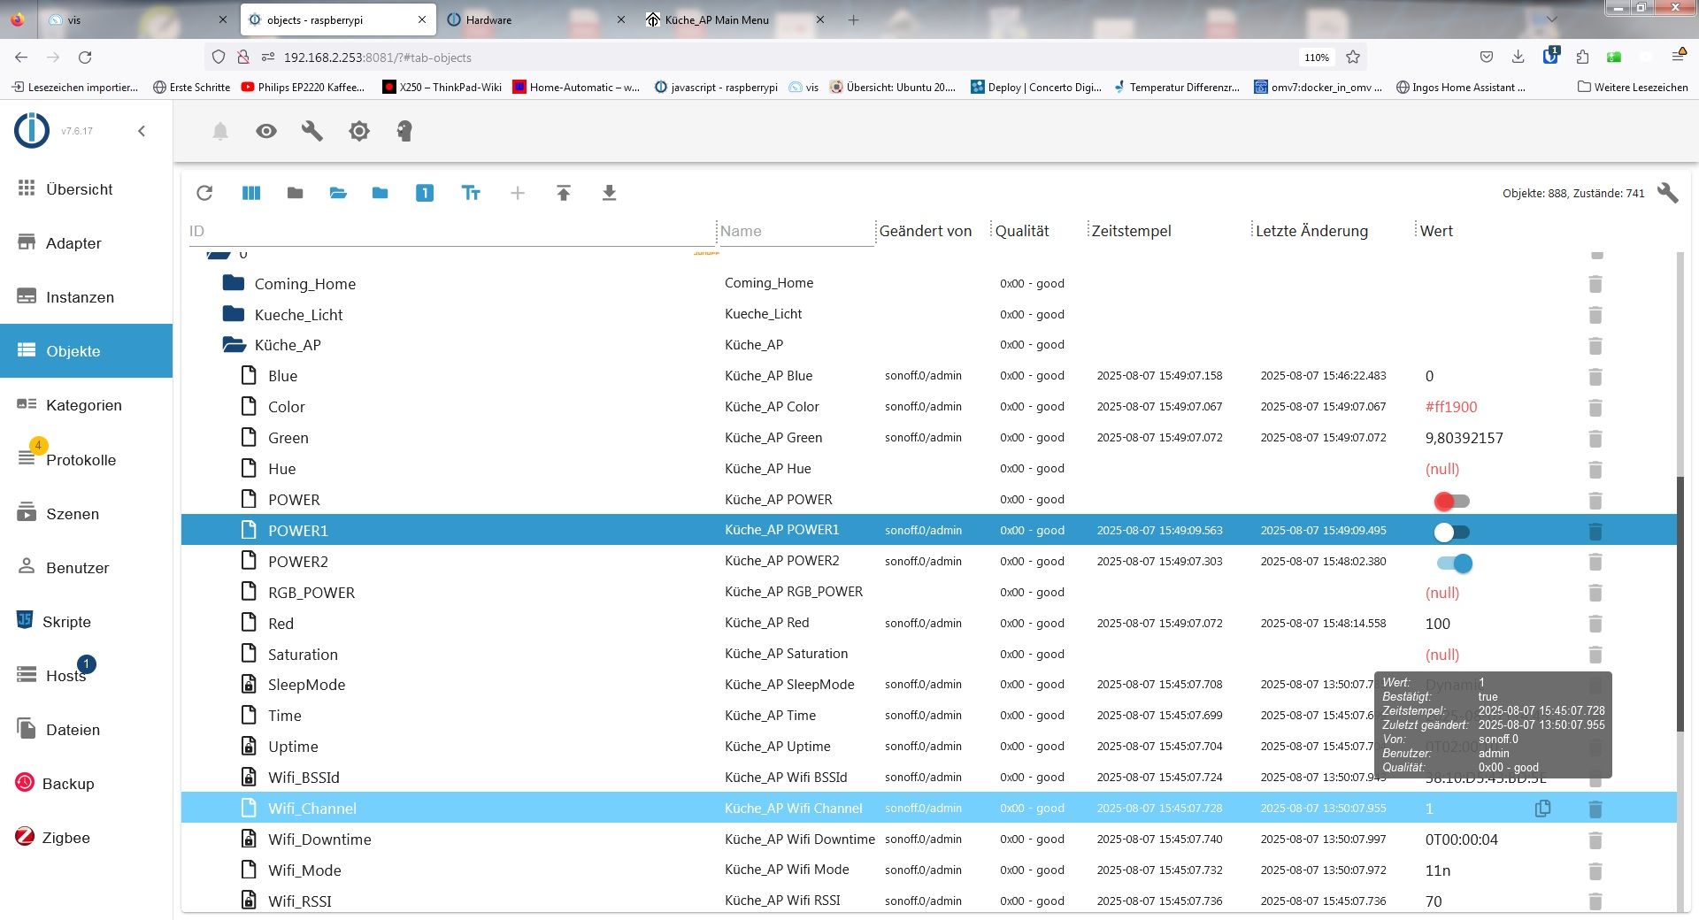Click the eye visibility icon in header
The image size is (1699, 920).
click(266, 131)
